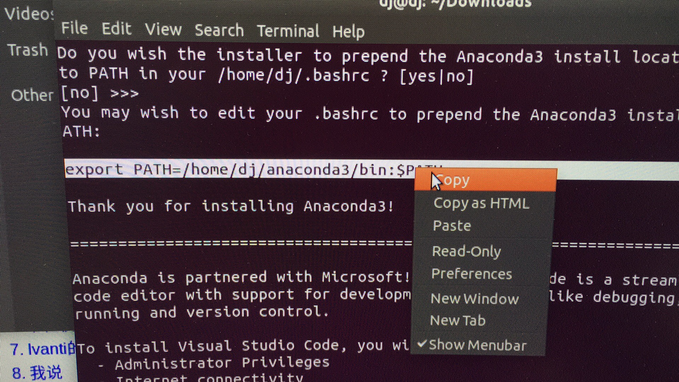Viewport: 679px width, 382px height.
Task: Open the Help menu
Action: click(x=348, y=32)
